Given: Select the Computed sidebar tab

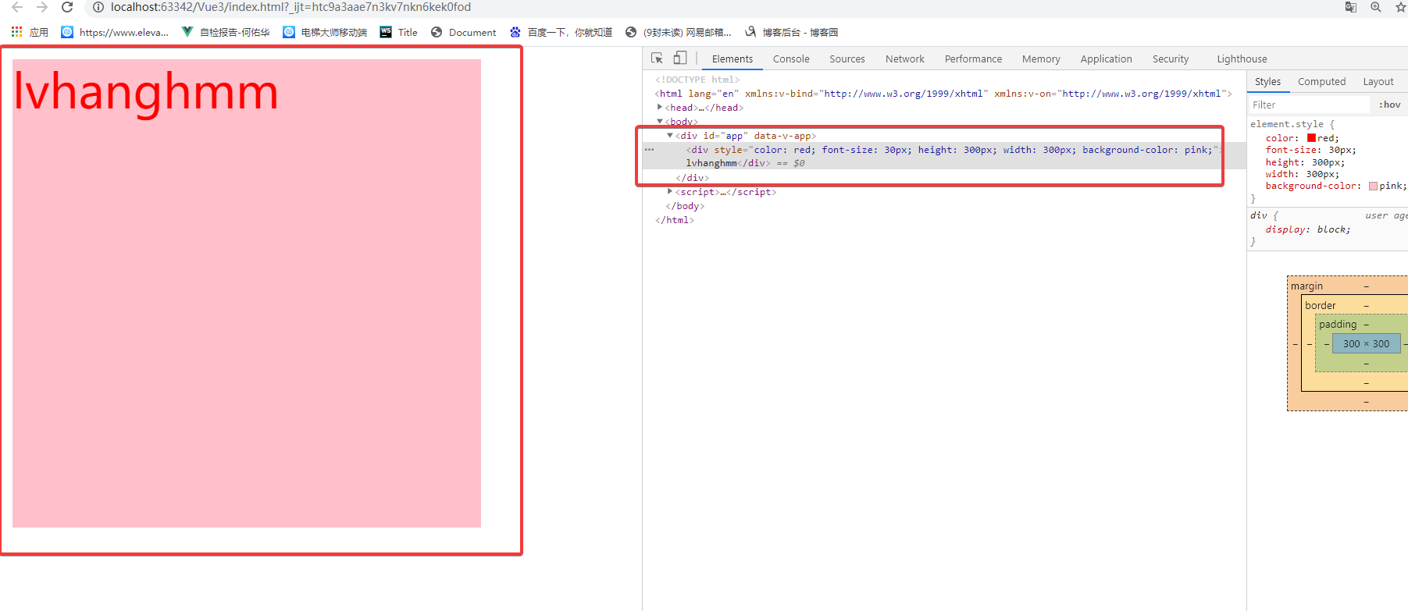Looking at the screenshot, I should pos(1321,82).
